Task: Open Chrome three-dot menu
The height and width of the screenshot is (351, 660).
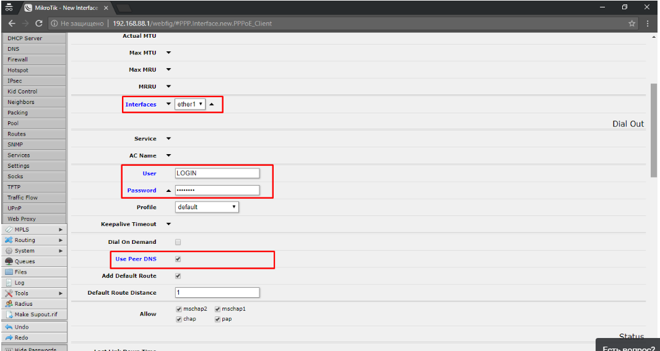Action: tap(648, 24)
